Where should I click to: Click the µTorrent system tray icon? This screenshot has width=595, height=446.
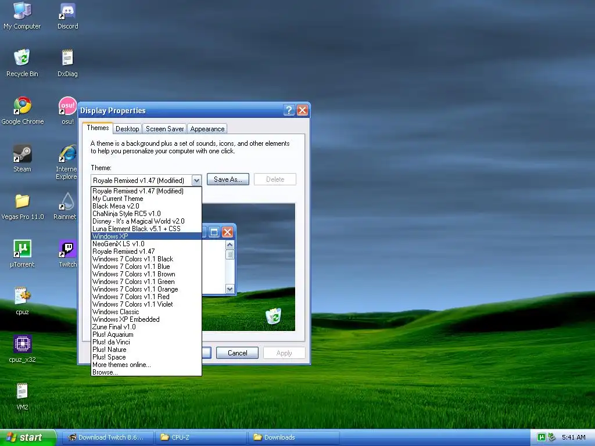542,437
